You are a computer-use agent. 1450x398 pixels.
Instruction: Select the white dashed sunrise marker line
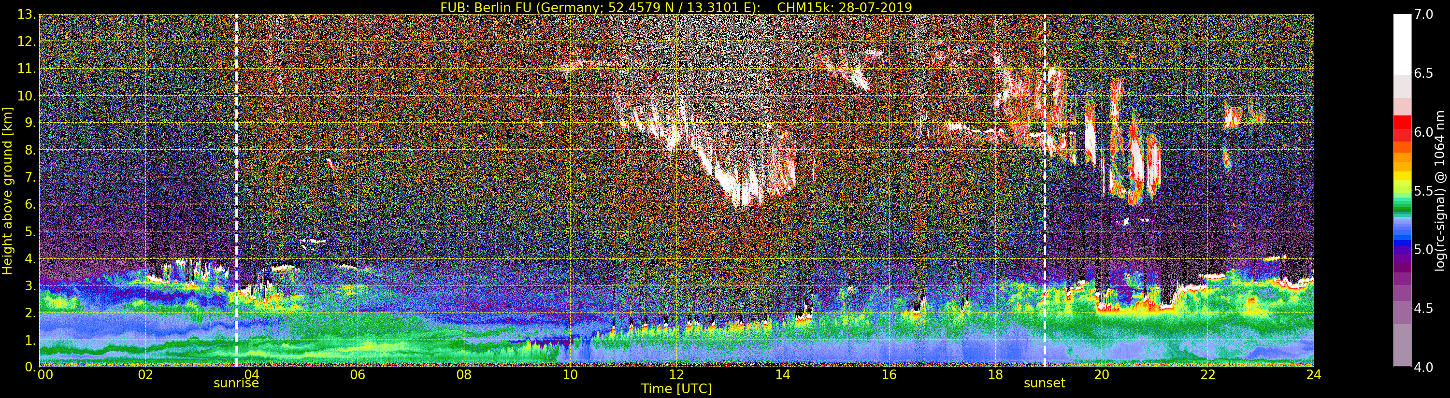[236, 190]
